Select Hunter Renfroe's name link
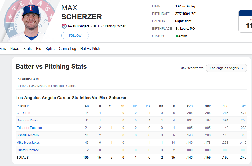The image size is (252, 166). [x=28, y=150]
